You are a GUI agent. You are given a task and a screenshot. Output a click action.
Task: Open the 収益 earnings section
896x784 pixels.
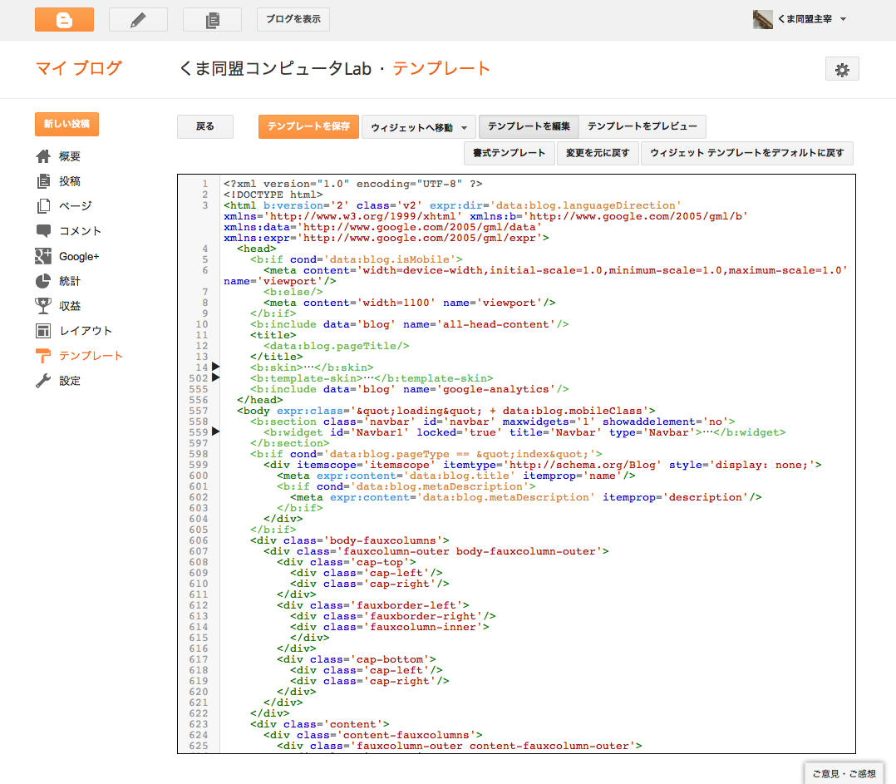point(70,306)
